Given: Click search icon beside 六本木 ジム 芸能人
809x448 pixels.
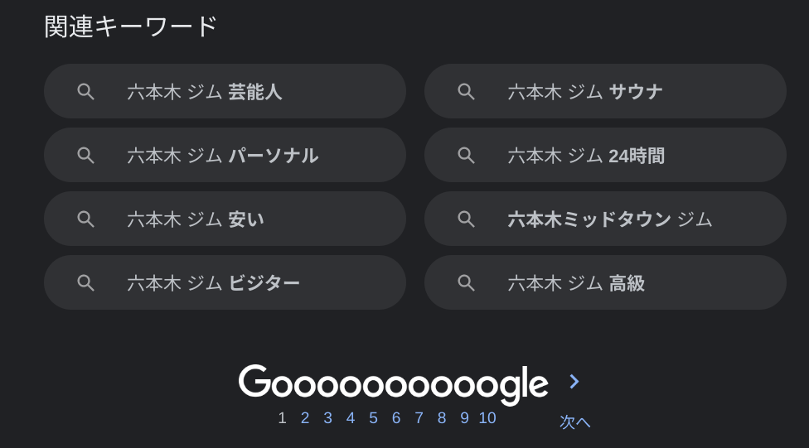Looking at the screenshot, I should coord(85,91).
